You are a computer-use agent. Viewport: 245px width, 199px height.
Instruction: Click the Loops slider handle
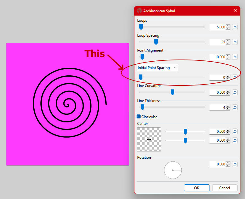coord(141,27)
